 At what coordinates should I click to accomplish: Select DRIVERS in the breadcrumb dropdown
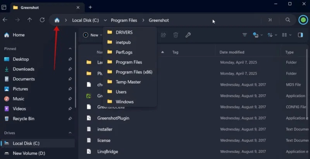(130, 32)
